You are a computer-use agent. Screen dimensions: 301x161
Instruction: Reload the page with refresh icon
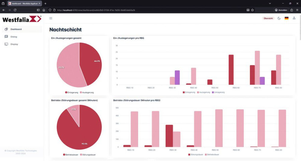coord(15,10)
